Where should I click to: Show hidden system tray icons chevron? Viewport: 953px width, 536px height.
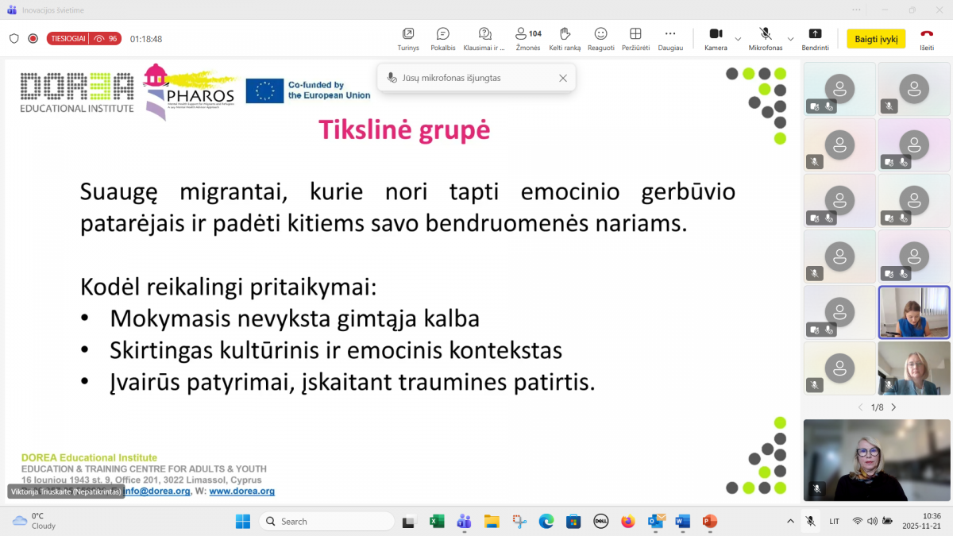coord(789,522)
